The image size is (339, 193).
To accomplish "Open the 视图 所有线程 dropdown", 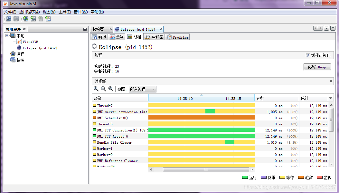I will click(142, 89).
